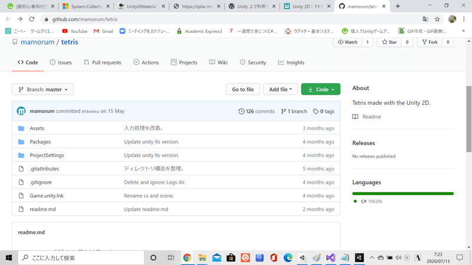Open the Gmail bookmark
472x265 pixels.
point(104,31)
